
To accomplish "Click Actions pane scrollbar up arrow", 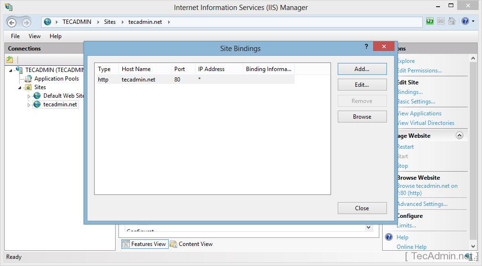I will 473,58.
